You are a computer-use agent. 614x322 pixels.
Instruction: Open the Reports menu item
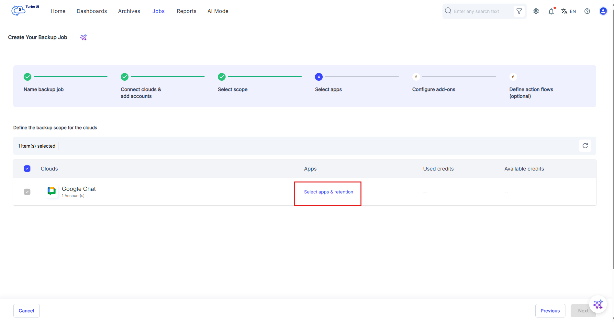(187, 11)
